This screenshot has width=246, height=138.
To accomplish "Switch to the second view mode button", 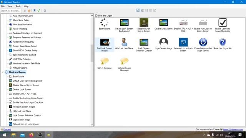I will 142,10.
